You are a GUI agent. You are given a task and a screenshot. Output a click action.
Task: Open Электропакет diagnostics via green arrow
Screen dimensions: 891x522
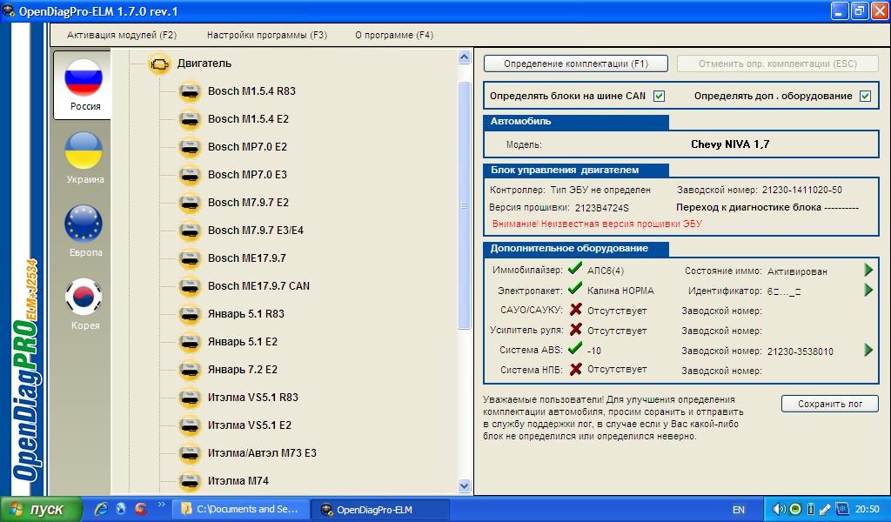(868, 291)
